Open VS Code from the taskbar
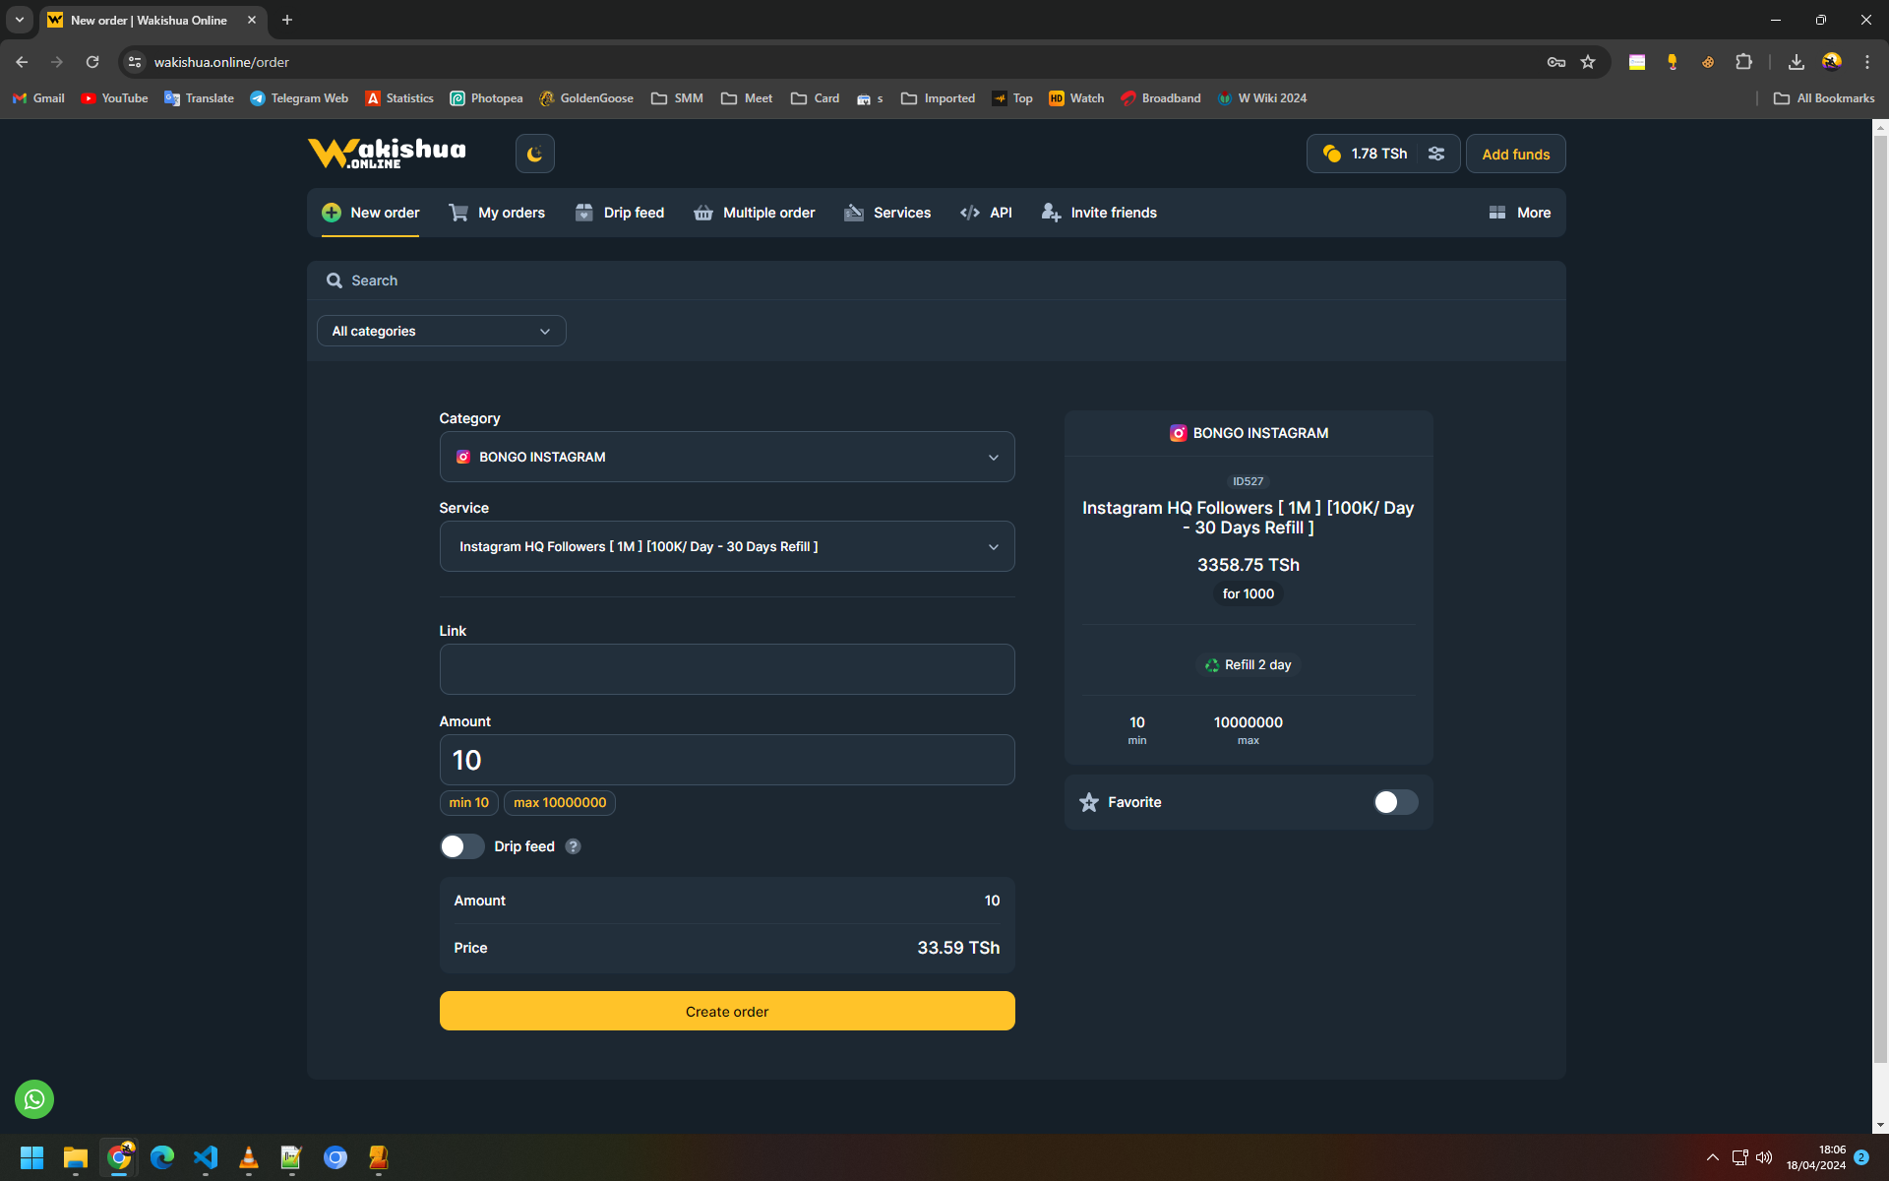This screenshot has height=1181, width=1889. coord(206,1157)
